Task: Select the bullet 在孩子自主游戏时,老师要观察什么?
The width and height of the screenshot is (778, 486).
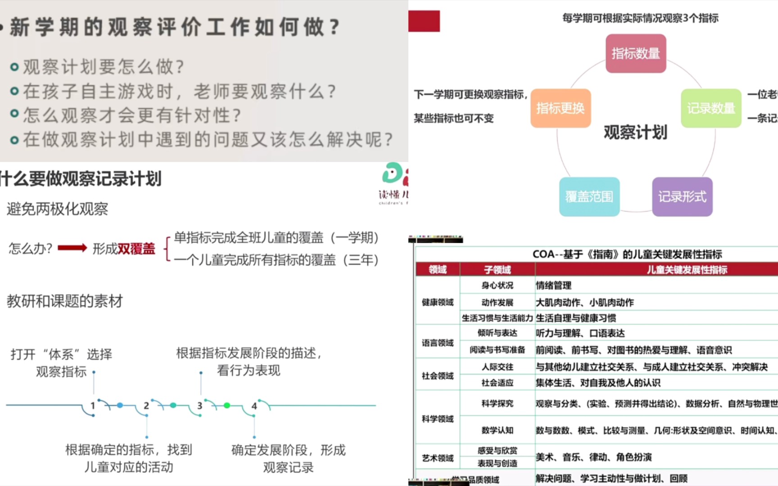Action: [x=180, y=91]
